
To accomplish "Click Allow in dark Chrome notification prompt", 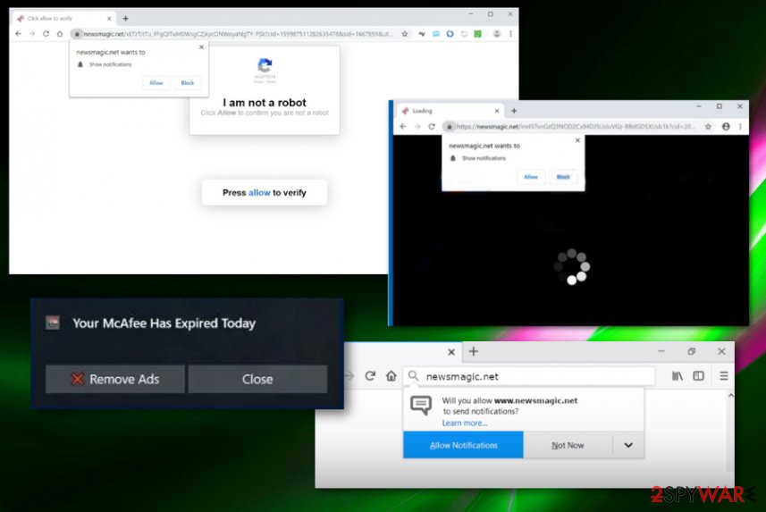I will (x=531, y=177).
